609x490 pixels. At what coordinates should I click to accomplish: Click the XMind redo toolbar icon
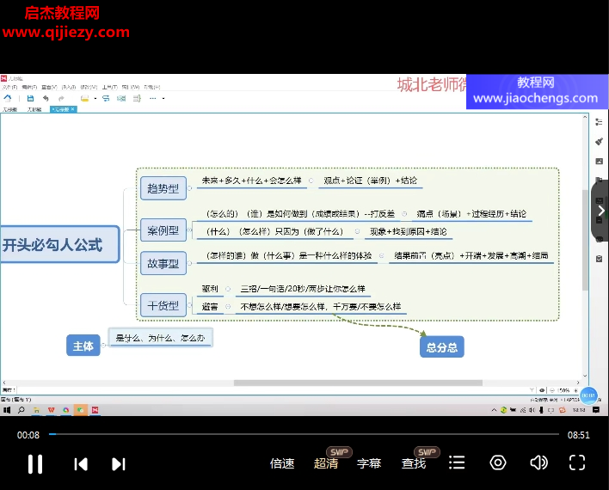(61, 98)
